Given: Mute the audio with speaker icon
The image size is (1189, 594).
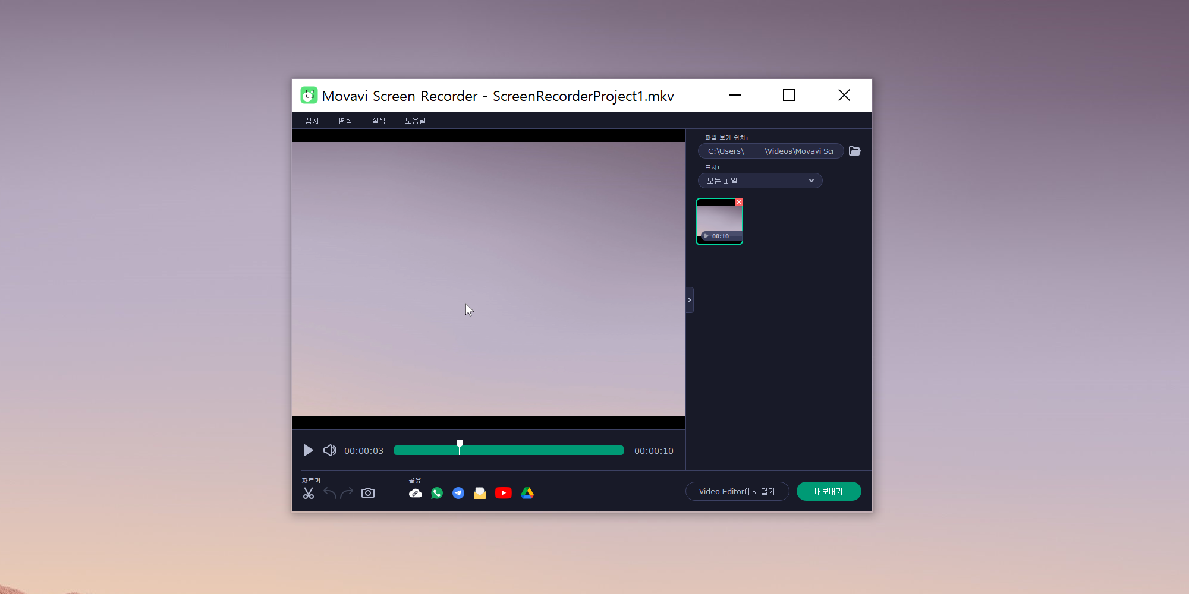Looking at the screenshot, I should point(330,450).
